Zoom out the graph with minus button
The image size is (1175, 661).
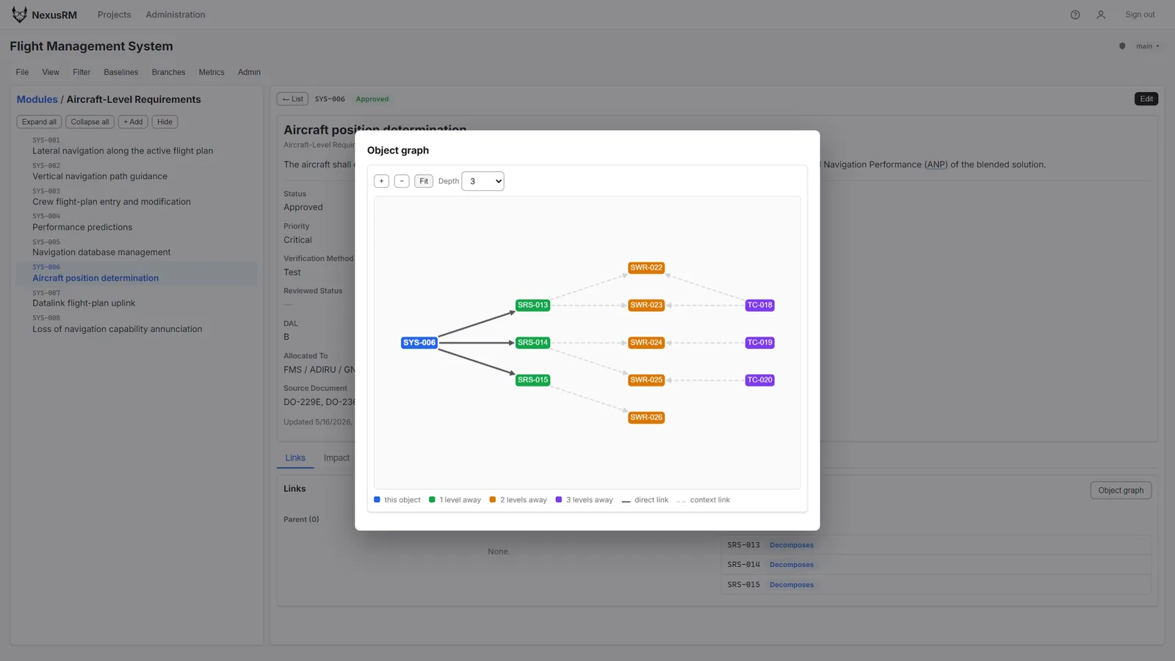point(402,181)
